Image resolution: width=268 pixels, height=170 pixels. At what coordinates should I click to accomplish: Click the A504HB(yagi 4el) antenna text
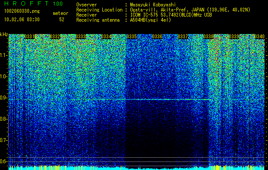pos(150,20)
